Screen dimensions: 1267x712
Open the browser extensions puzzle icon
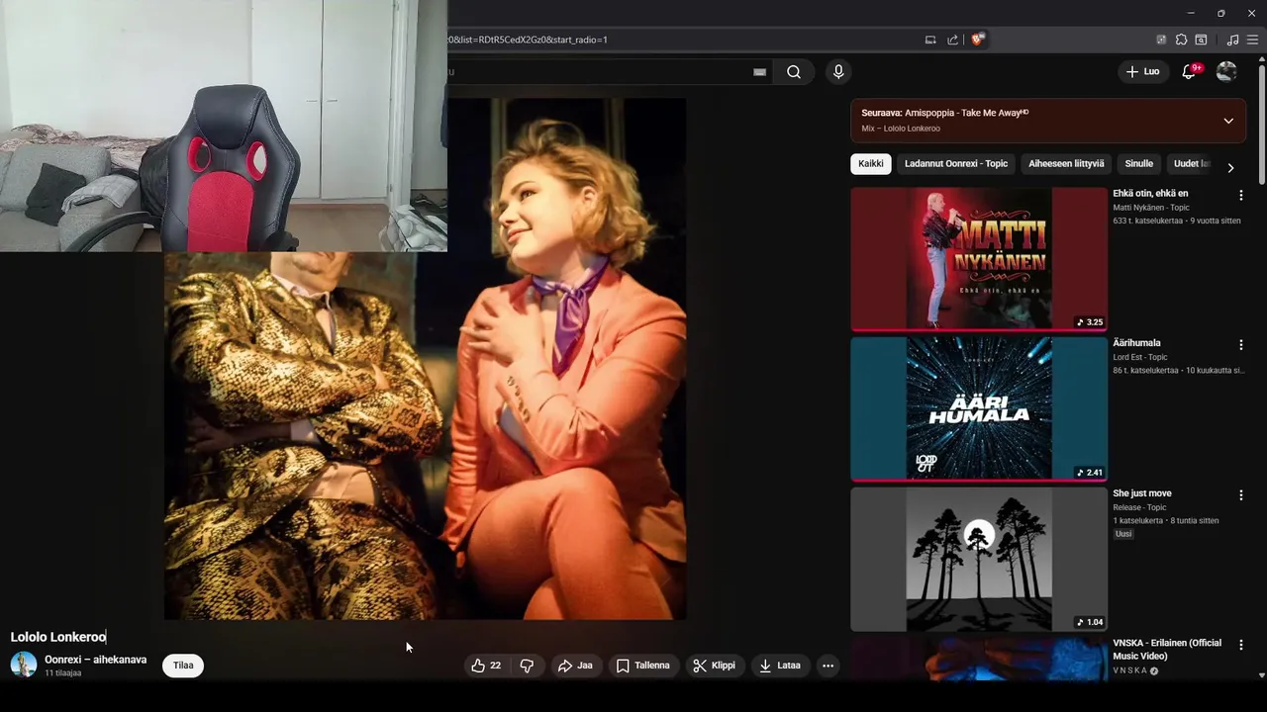click(1181, 40)
